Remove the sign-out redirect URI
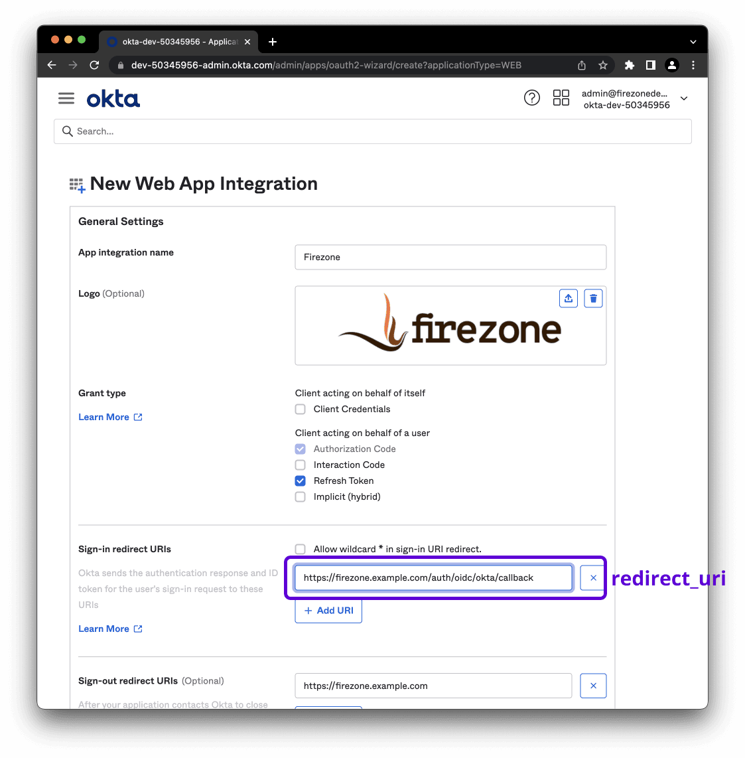 (x=593, y=686)
